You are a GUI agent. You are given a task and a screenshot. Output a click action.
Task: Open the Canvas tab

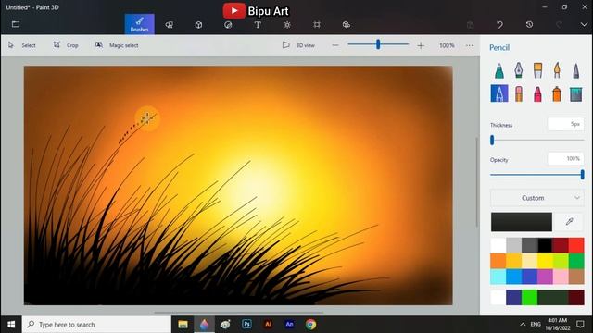pyautogui.click(x=317, y=25)
